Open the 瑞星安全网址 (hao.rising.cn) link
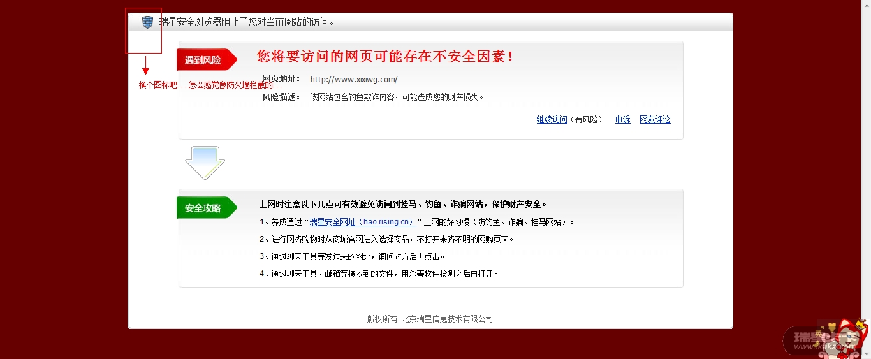This screenshot has width=871, height=359. [363, 222]
